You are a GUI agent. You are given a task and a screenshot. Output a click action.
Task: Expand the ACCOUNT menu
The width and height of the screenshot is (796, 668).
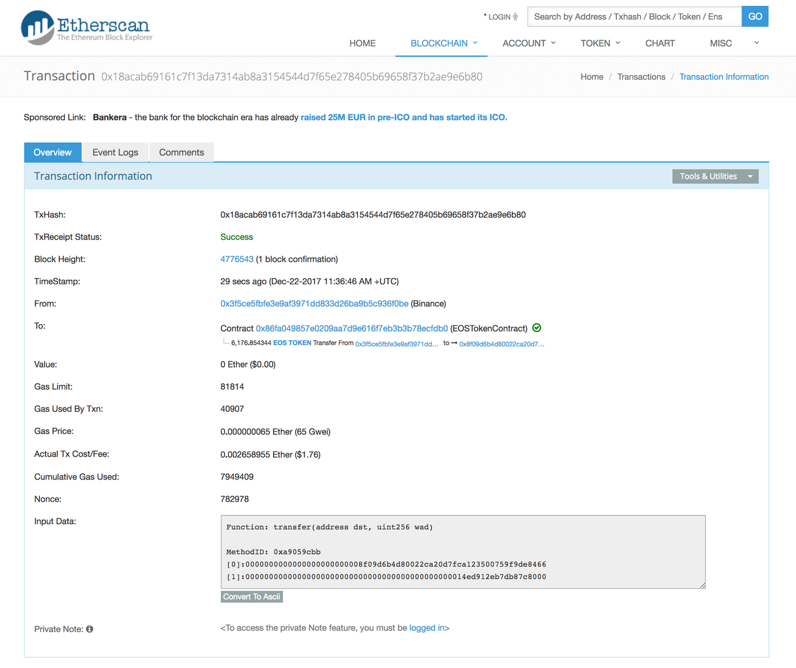[x=529, y=43]
